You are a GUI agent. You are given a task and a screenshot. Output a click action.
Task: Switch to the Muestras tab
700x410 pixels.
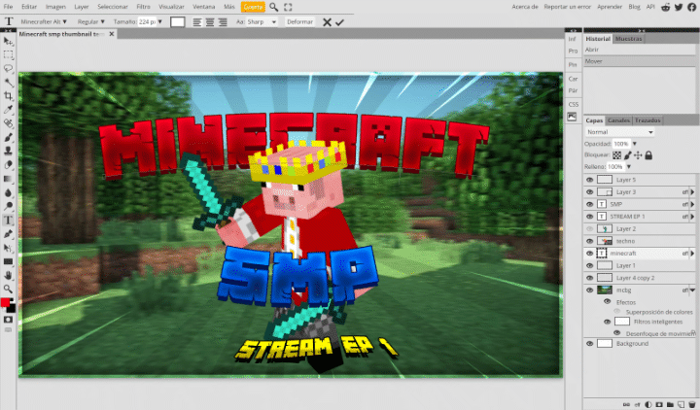628,39
